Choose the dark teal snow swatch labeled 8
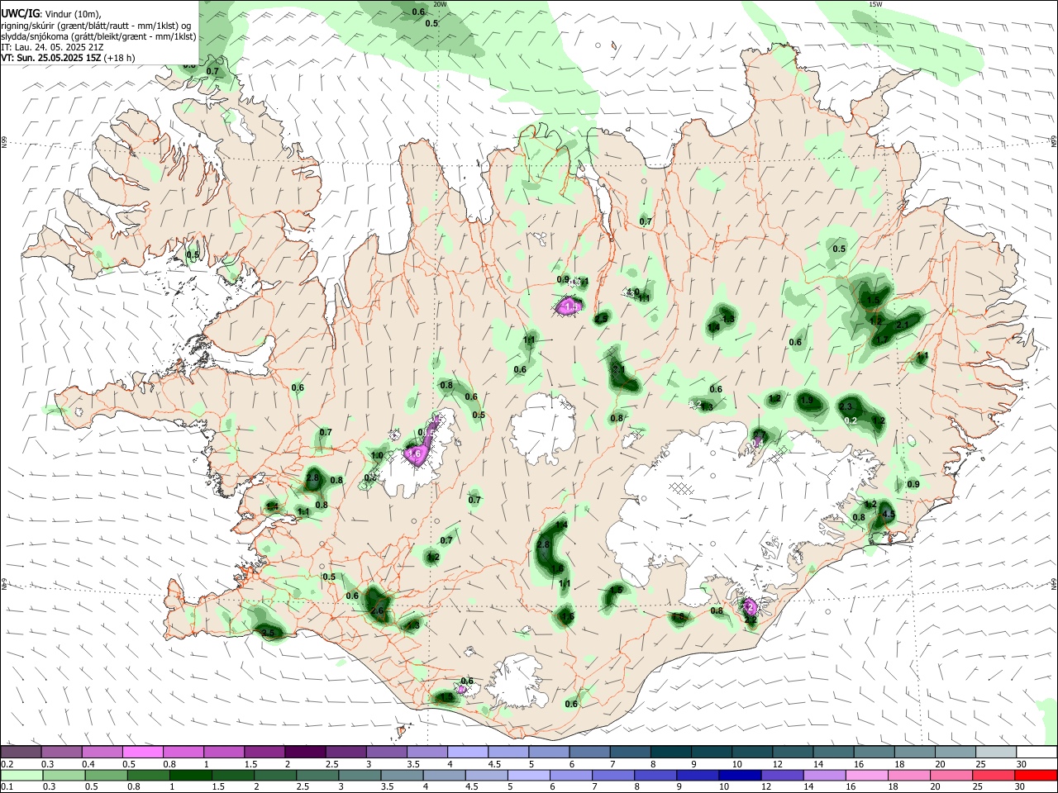The width and height of the screenshot is (1058, 793). point(671,752)
